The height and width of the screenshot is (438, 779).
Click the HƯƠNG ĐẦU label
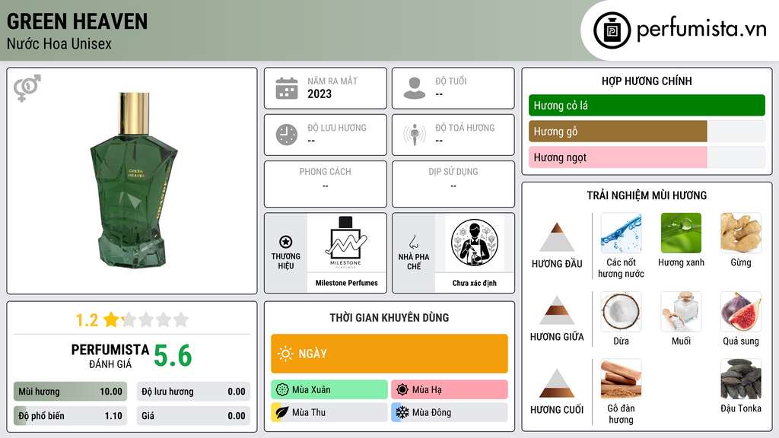click(x=557, y=264)
